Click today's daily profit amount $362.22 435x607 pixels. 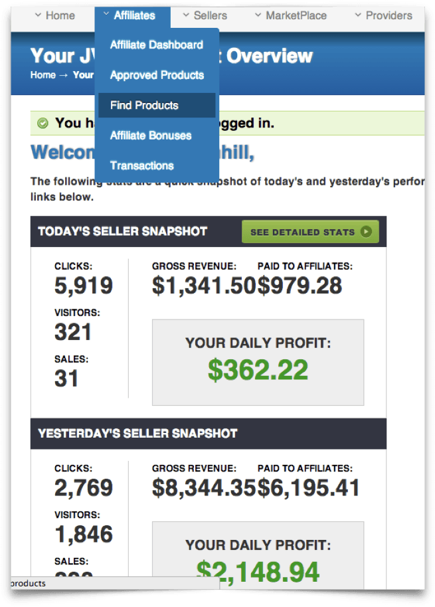point(258,370)
